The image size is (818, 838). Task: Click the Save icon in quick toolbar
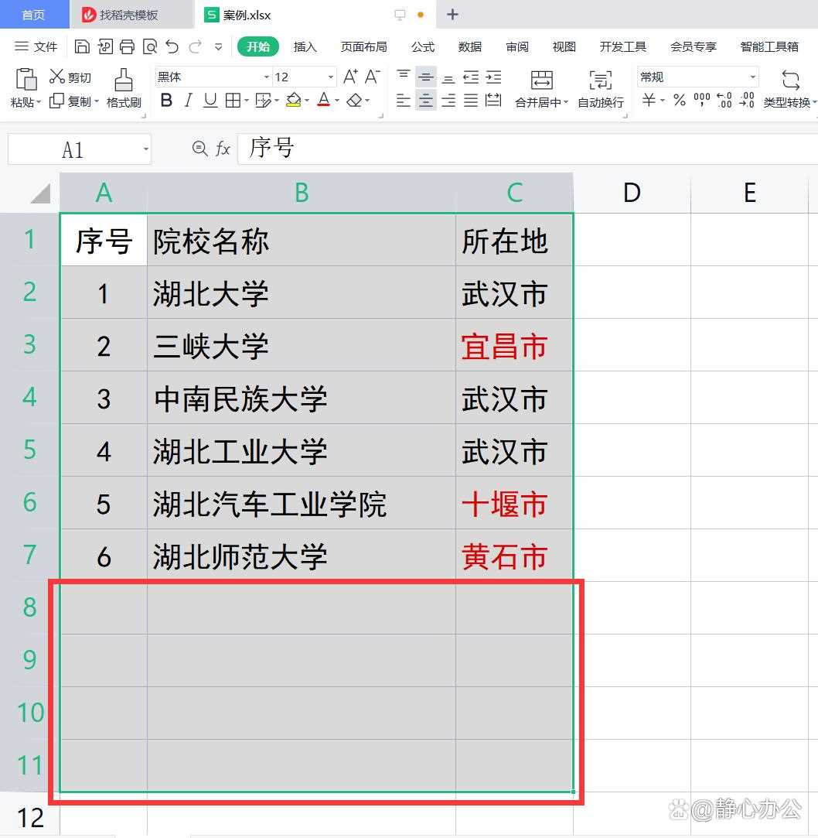click(x=82, y=47)
